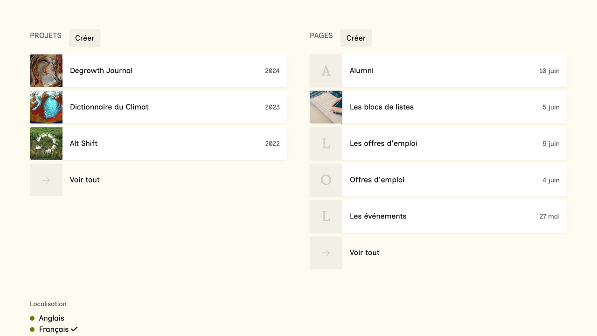Open the Les événements page
597x336 pixels.
(378, 216)
